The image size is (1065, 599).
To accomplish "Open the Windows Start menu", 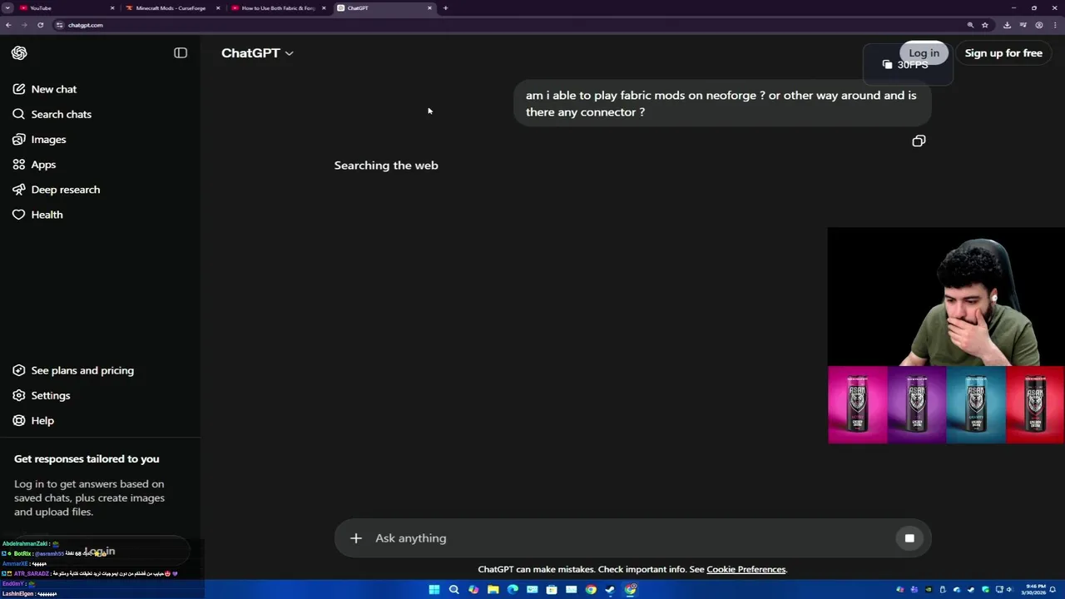I will click(x=434, y=590).
